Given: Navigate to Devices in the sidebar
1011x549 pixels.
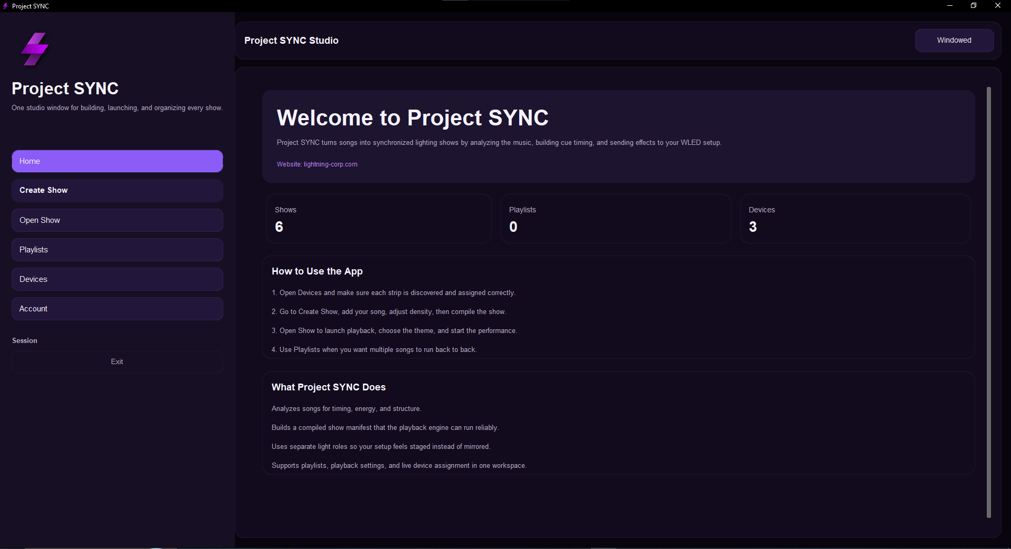Looking at the screenshot, I should pos(117,279).
